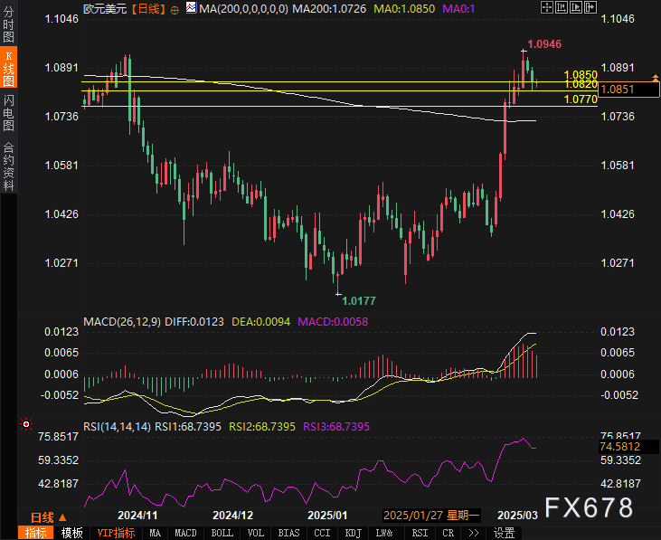The image size is (661, 540).
Task: Open the 闪电图 side tab
Action: coord(9,111)
